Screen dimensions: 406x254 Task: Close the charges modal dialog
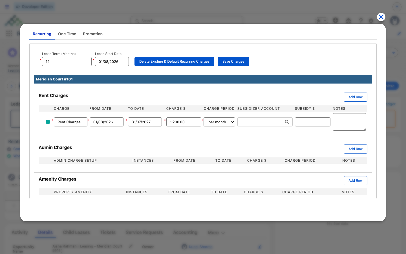[381, 17]
